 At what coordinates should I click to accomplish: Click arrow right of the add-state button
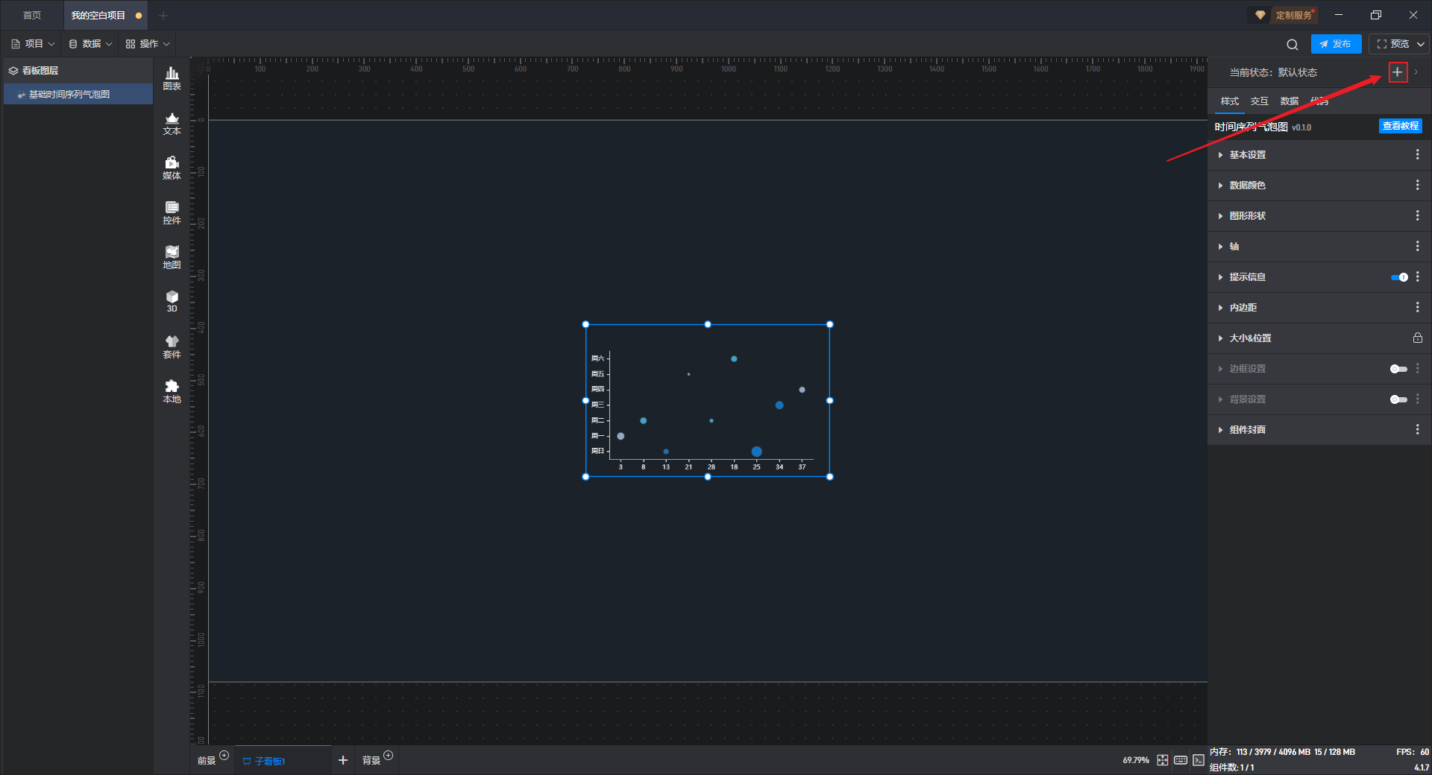[1416, 72]
